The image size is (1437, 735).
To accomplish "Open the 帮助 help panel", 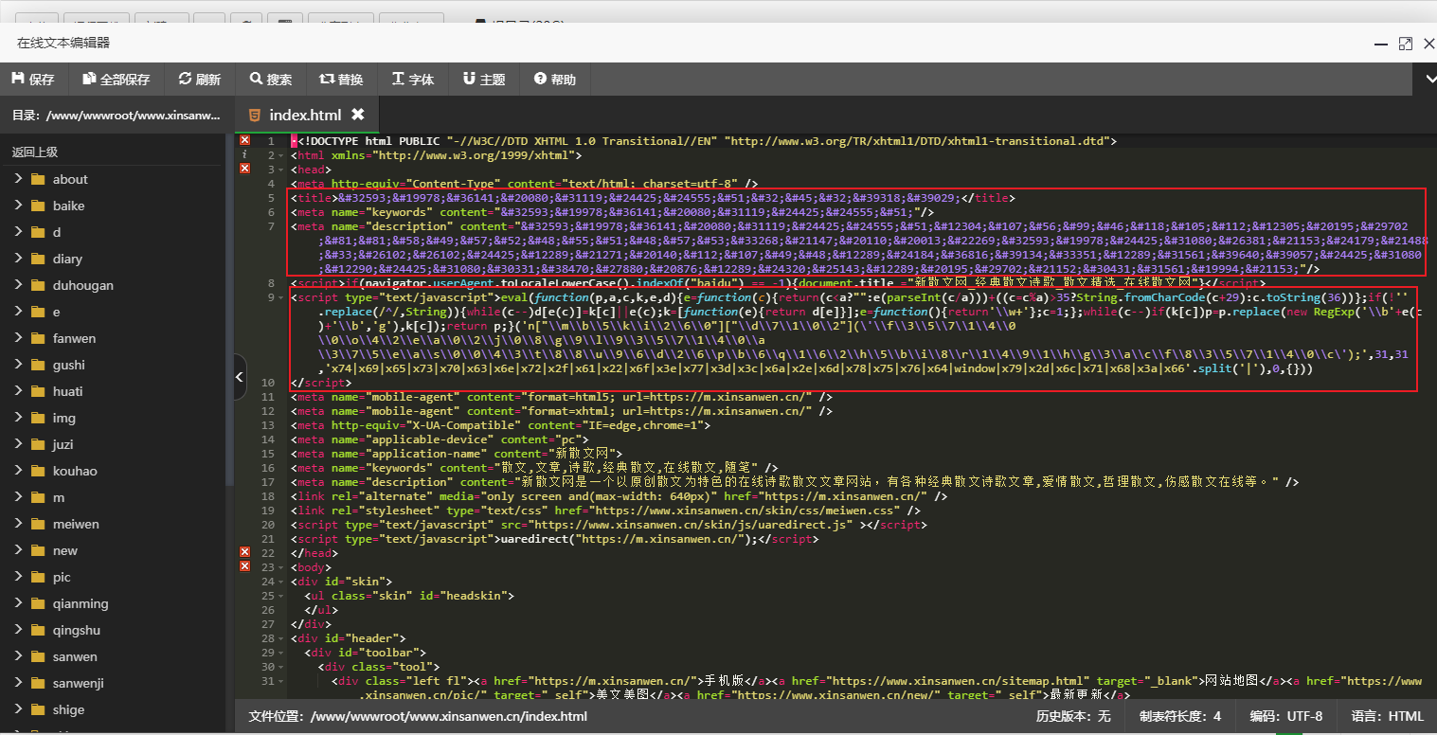I will tap(554, 80).
